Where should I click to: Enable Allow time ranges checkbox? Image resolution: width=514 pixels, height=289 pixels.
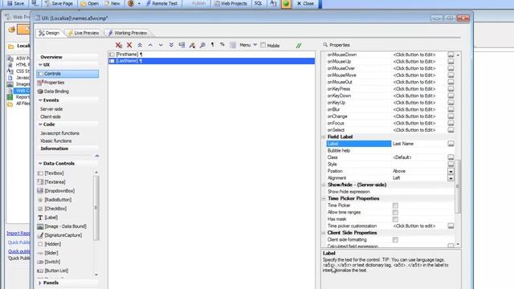(x=395, y=212)
